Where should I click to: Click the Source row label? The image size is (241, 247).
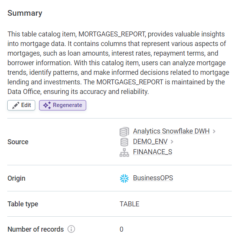tap(18, 142)
